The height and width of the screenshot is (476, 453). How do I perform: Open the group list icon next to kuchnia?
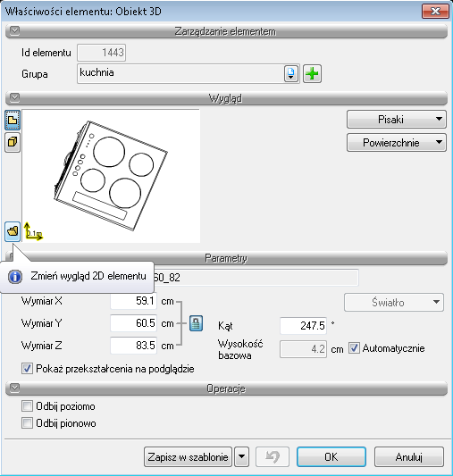(291, 74)
